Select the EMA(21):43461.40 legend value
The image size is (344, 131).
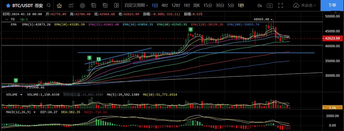click(x=104, y=25)
